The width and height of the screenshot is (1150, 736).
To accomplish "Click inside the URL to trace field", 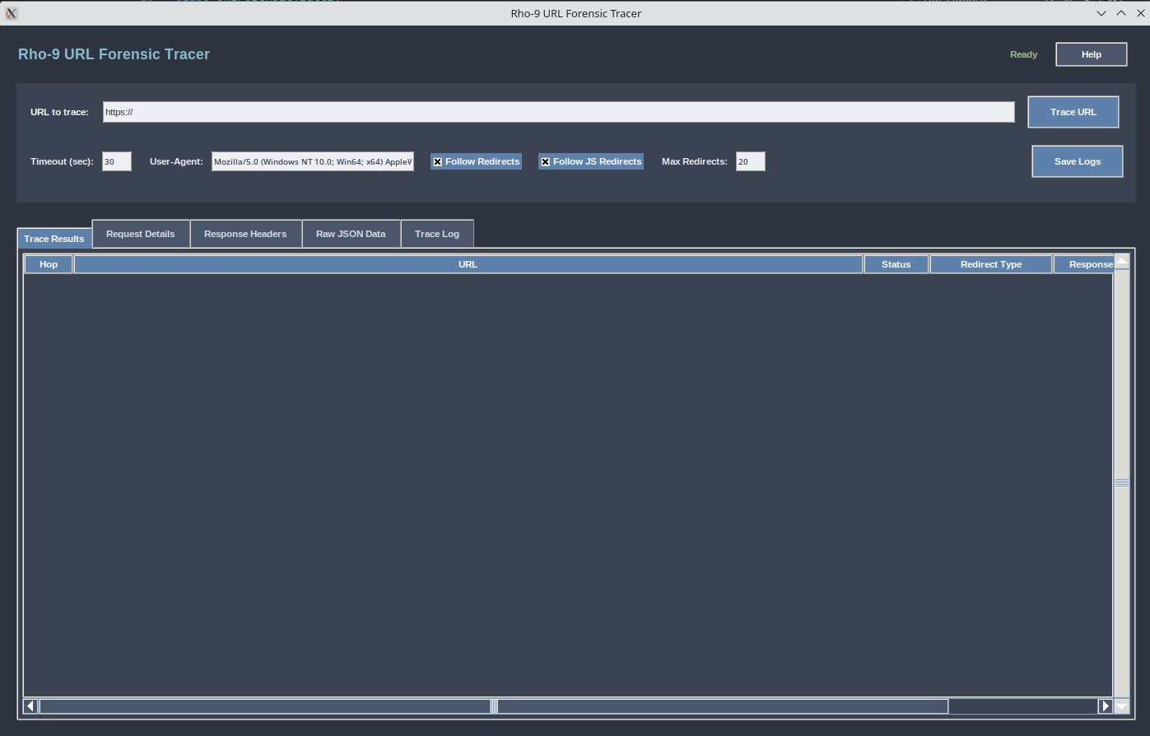I will pyautogui.click(x=557, y=111).
